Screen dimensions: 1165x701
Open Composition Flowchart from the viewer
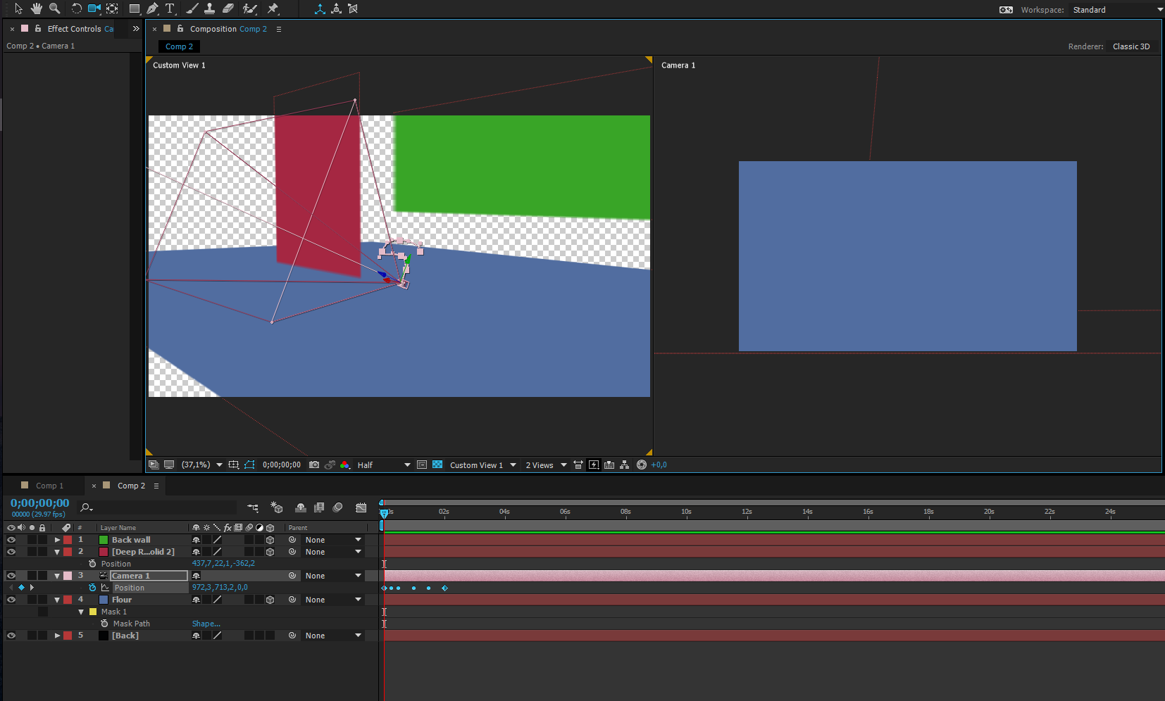click(x=624, y=465)
